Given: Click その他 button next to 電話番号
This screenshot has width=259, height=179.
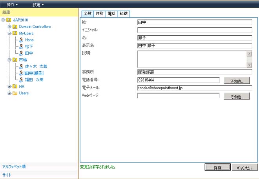Looking at the screenshot, I should click(237, 81).
